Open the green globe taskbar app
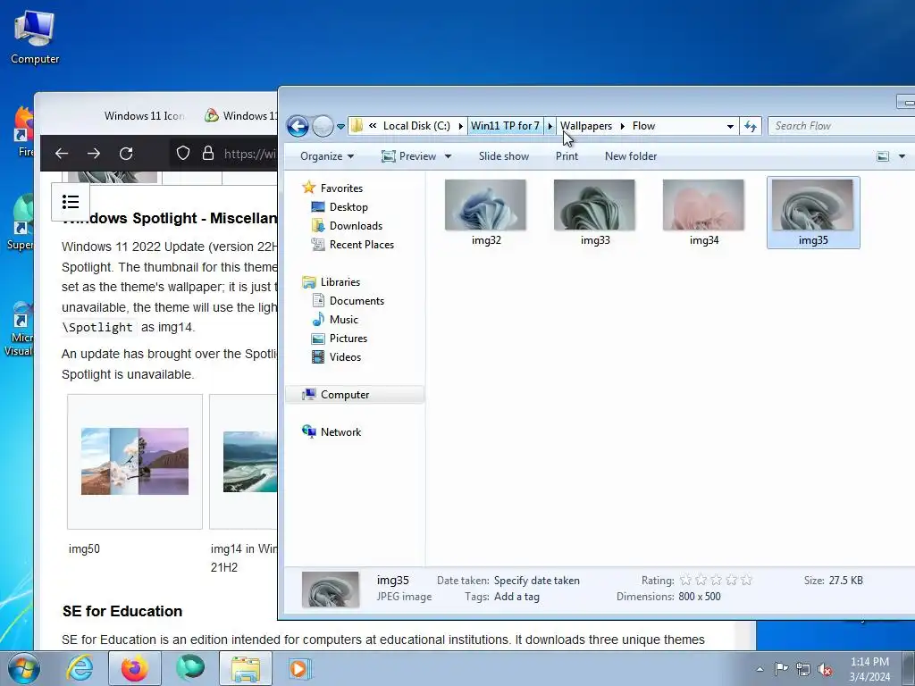 click(x=190, y=668)
